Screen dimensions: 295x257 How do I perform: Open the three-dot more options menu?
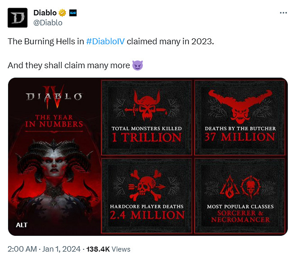[x=283, y=13]
